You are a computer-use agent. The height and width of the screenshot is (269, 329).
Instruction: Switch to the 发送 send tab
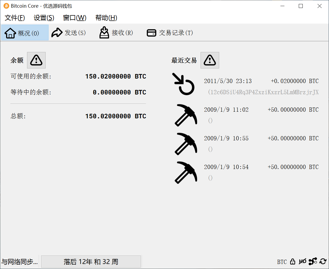coord(69,33)
